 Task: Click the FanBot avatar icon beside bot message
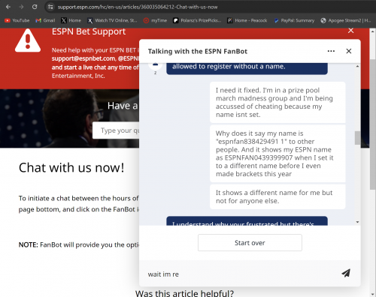coord(155,65)
